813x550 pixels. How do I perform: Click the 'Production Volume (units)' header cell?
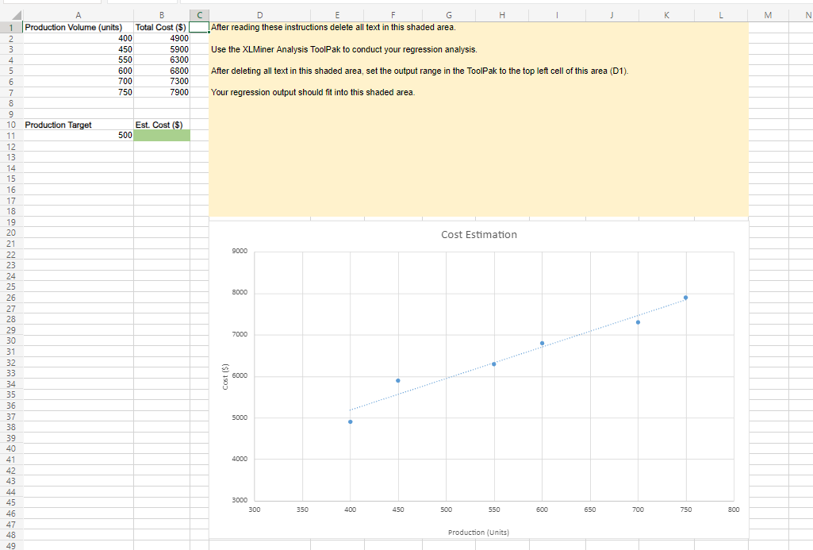75,26
